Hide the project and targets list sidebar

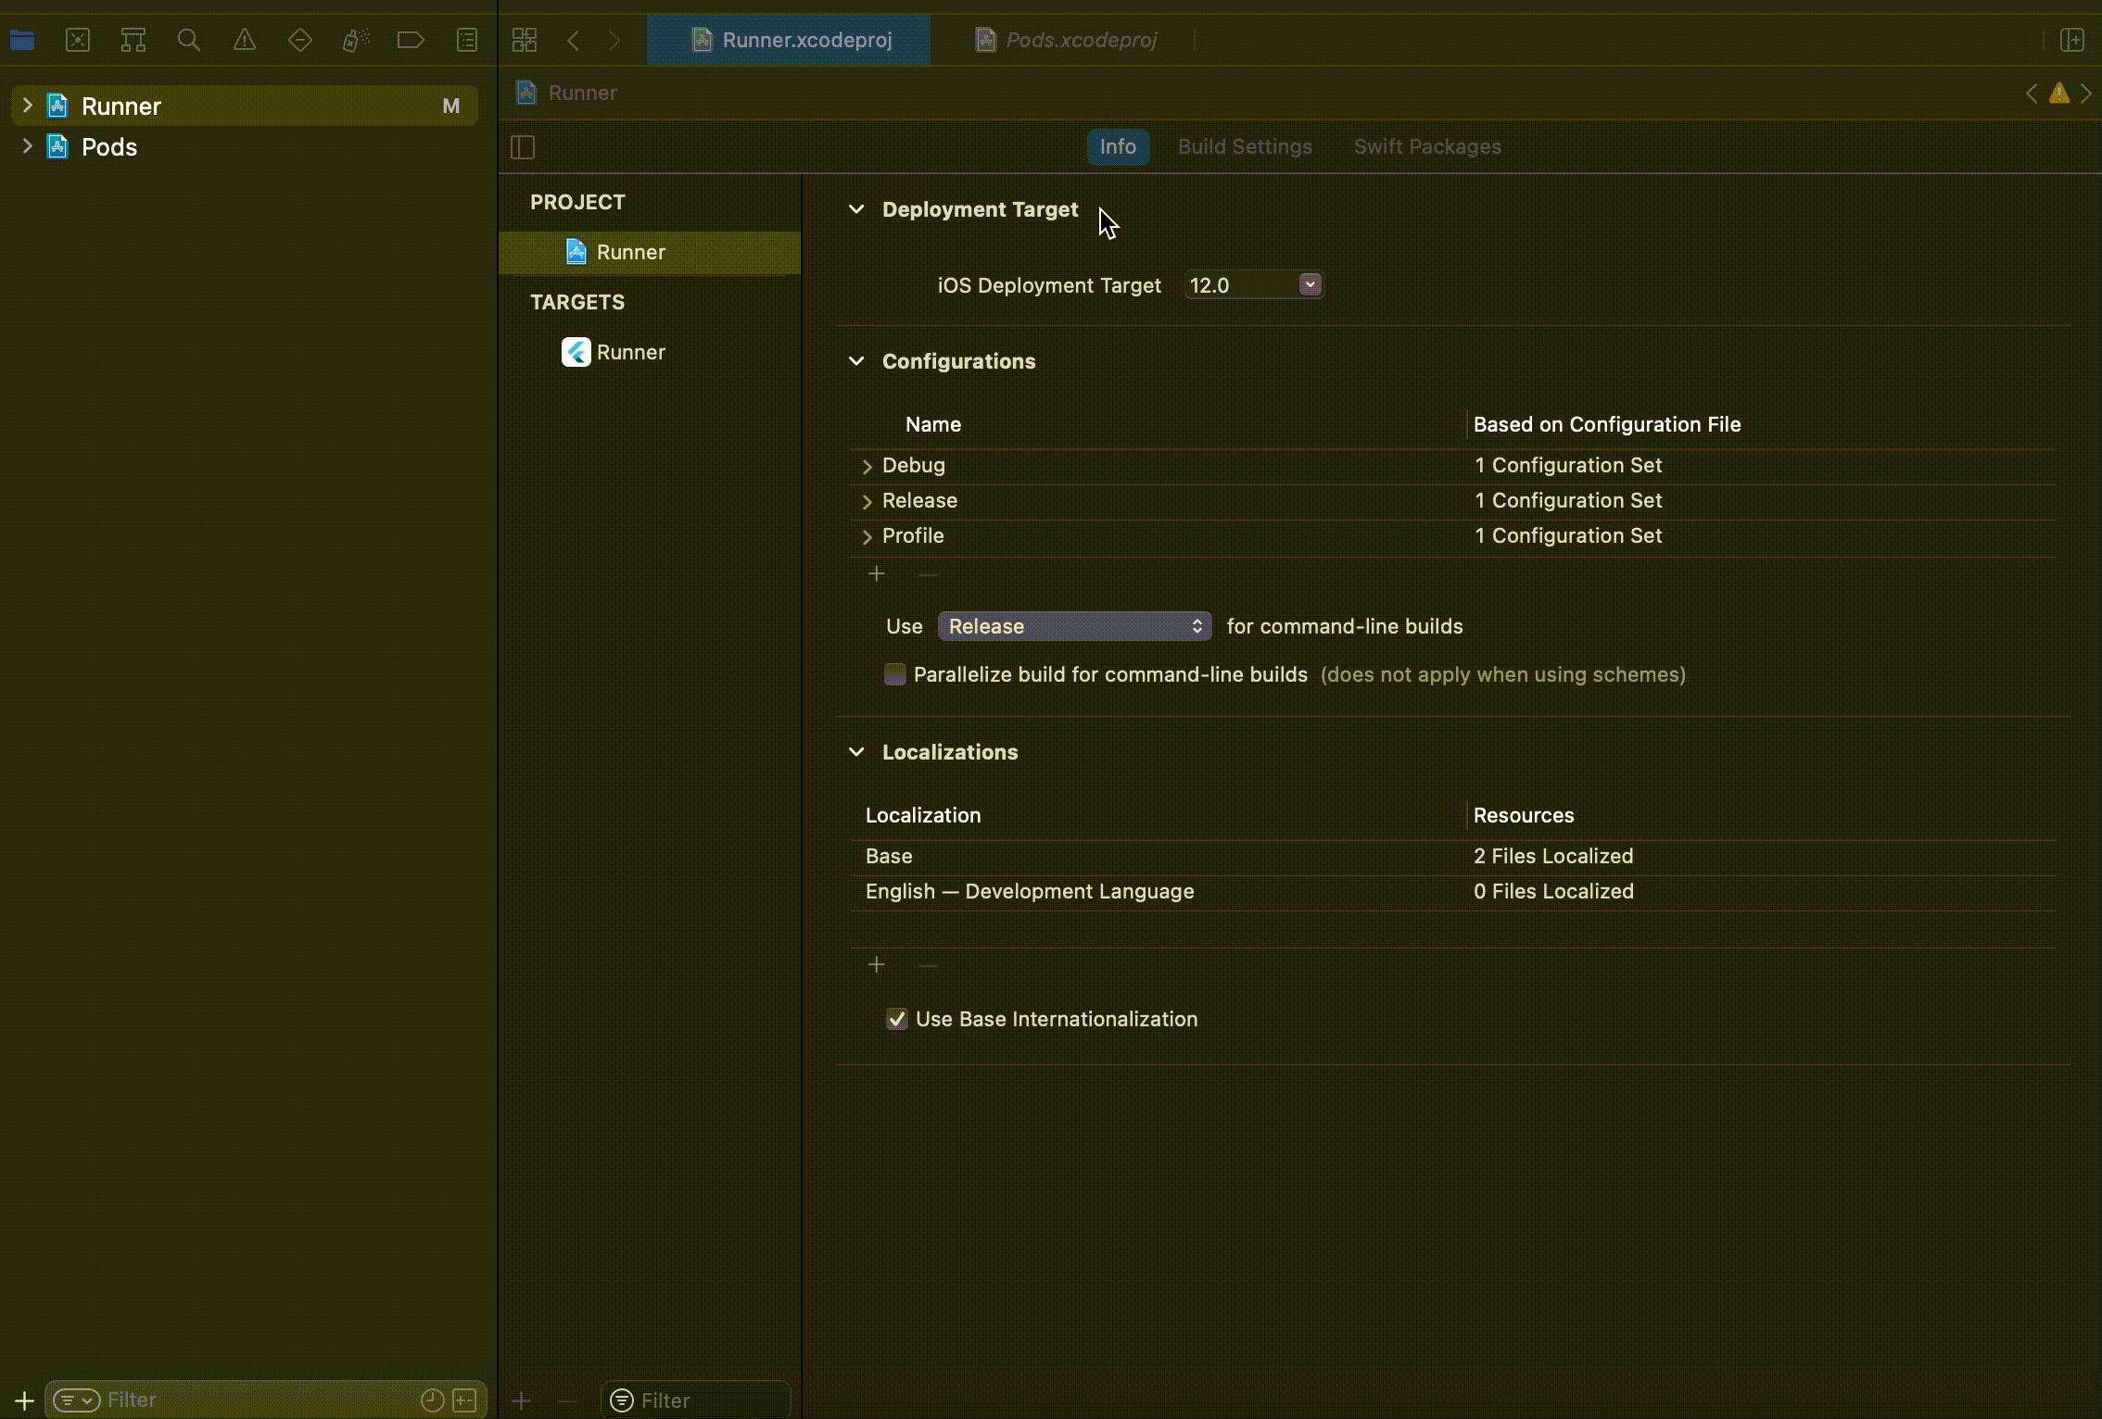pyautogui.click(x=523, y=147)
